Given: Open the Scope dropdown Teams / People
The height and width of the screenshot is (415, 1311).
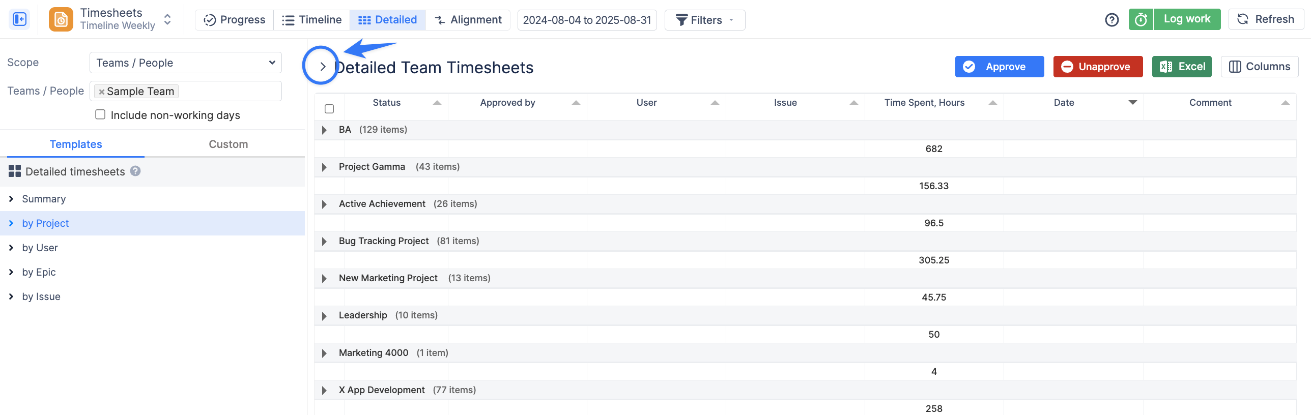Looking at the screenshot, I should click(x=186, y=63).
